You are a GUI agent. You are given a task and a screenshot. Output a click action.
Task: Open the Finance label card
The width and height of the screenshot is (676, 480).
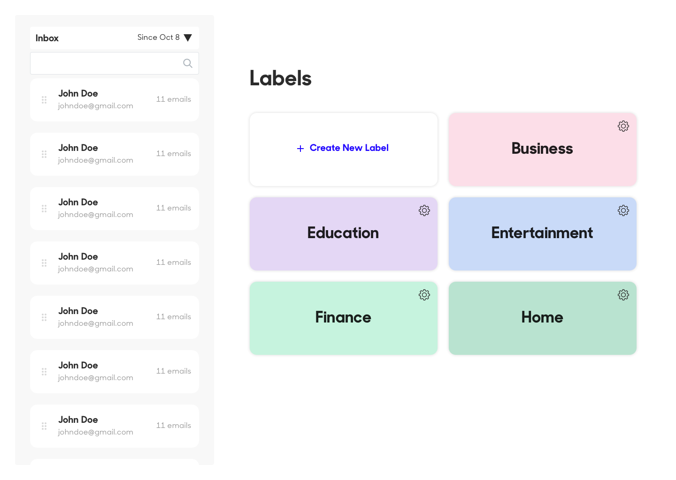point(344,318)
